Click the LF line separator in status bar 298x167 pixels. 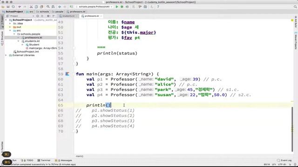click(274, 164)
